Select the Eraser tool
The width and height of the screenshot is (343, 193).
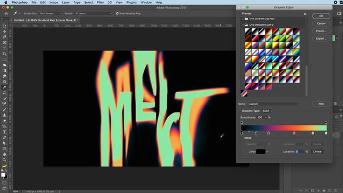coord(4,121)
